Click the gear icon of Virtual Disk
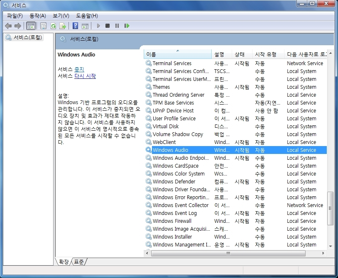This screenshot has height=278, width=338. click(149, 126)
